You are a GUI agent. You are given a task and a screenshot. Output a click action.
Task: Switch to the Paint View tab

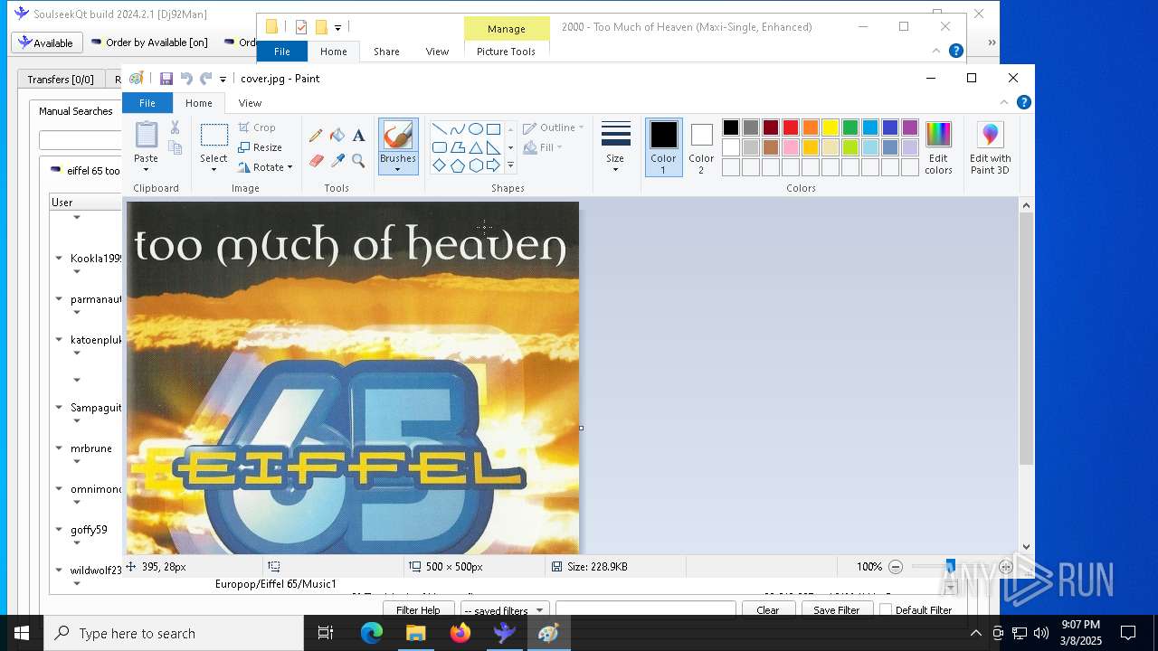(250, 103)
